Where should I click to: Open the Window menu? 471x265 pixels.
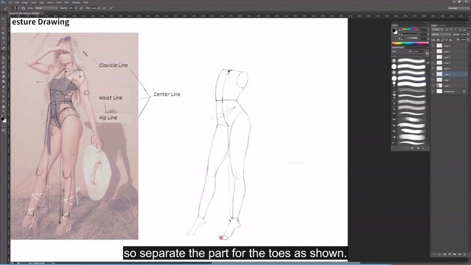point(76,3)
